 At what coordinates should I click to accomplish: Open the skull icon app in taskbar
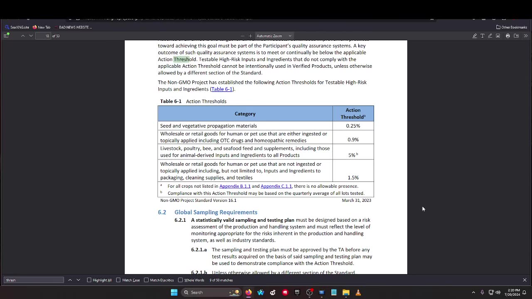[x=273, y=292]
